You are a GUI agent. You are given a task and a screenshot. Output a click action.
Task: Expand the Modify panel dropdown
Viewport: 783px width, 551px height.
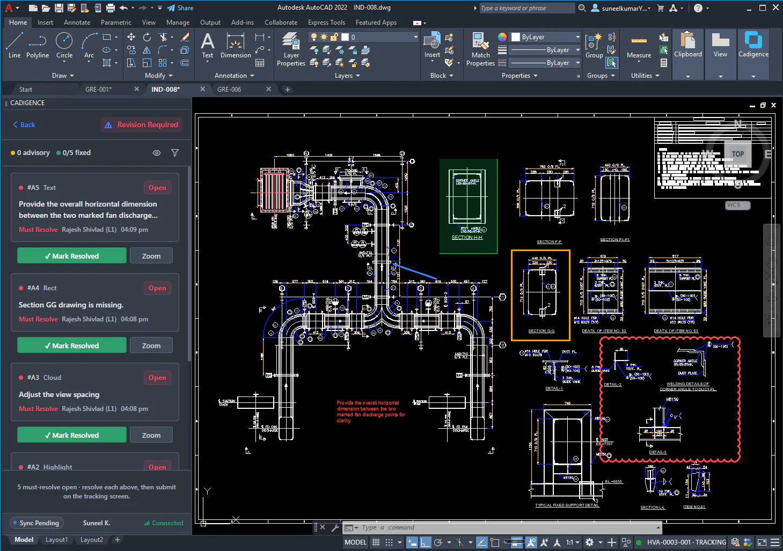click(159, 76)
